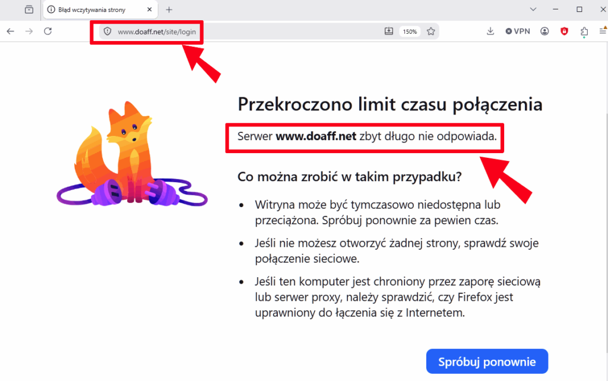Image resolution: width=608 pixels, height=381 pixels.
Task: Open the VPN toolbar button
Action: pyautogui.click(x=518, y=31)
